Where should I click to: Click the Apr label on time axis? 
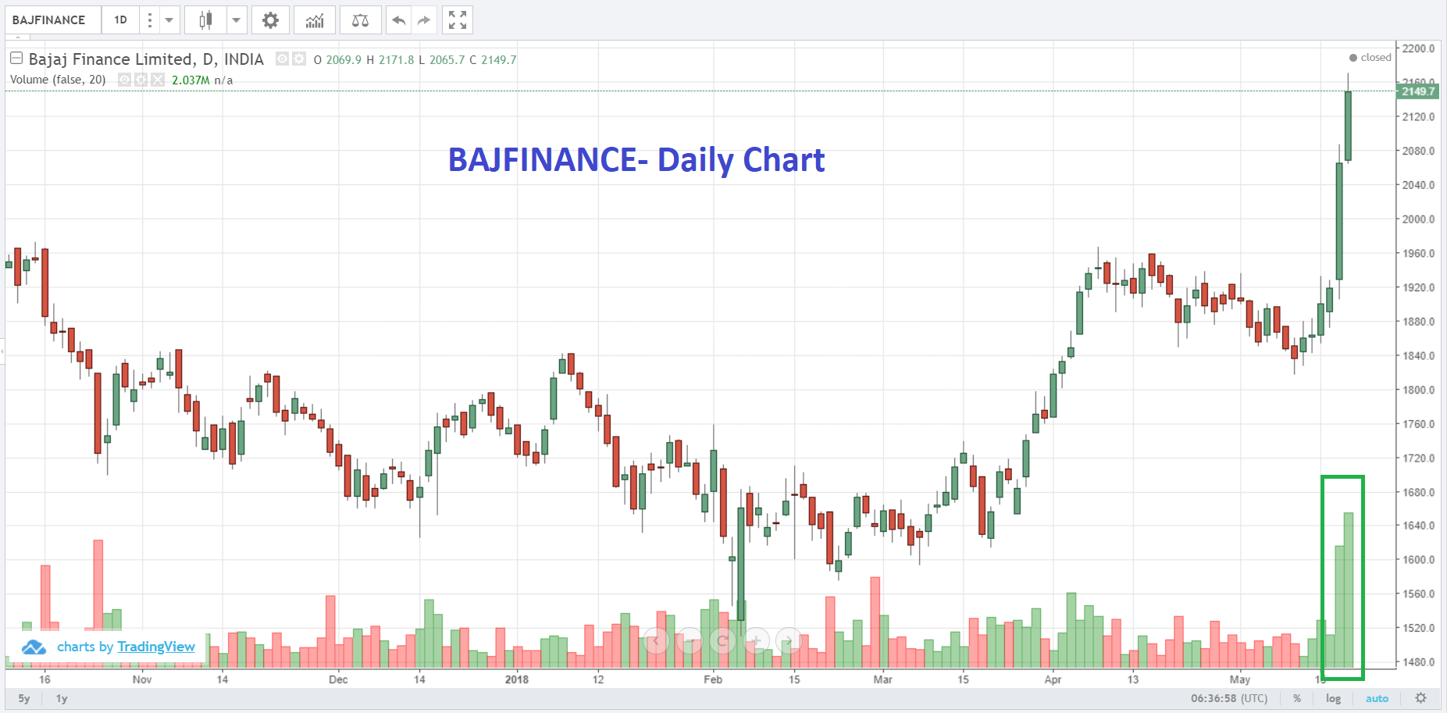coord(1053,679)
